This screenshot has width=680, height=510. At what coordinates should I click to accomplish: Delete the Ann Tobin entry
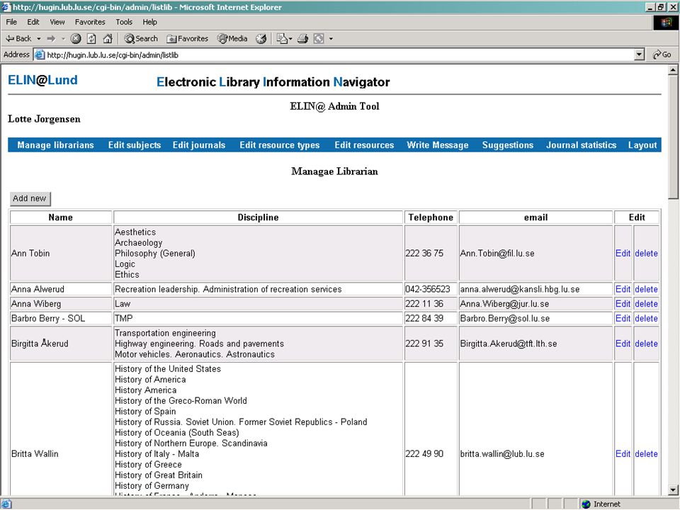(x=646, y=254)
